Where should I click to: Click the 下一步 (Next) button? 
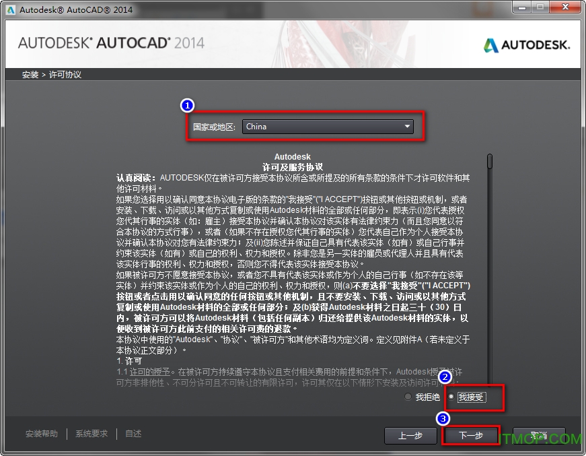coord(471,435)
